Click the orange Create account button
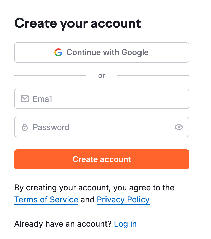Viewport: 211px width, 239px height. pos(102,159)
